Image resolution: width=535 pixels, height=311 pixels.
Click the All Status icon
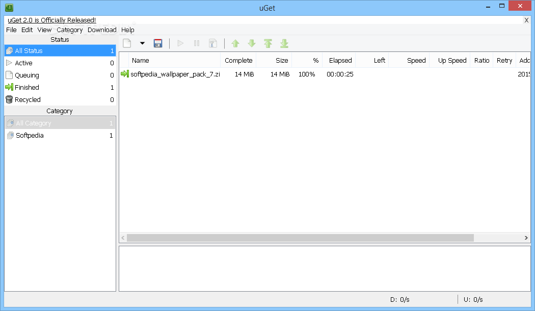coord(10,50)
